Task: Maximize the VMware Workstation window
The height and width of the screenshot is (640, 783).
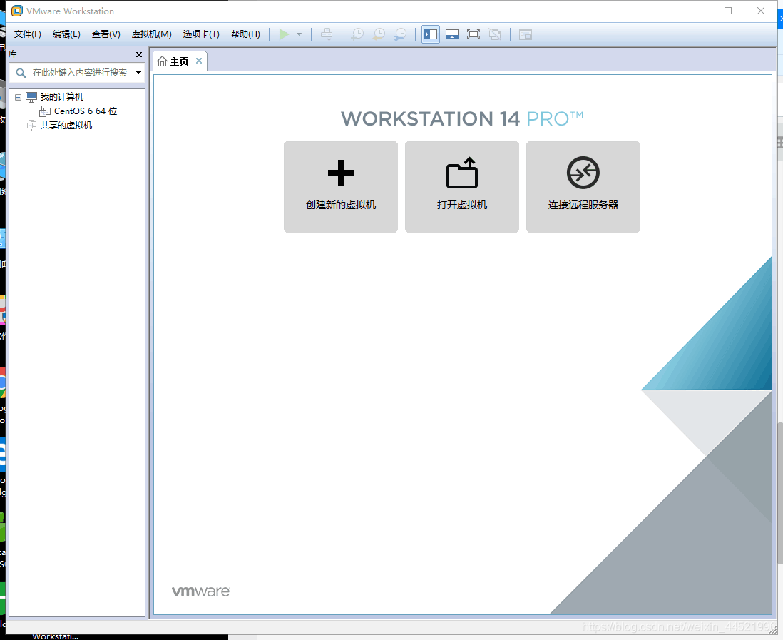Action: 728,11
